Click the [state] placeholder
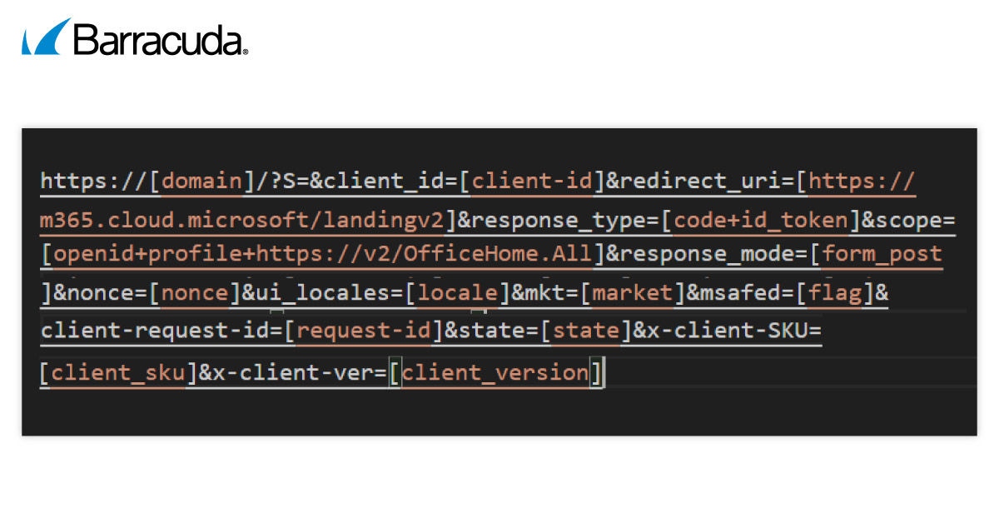 (x=581, y=331)
